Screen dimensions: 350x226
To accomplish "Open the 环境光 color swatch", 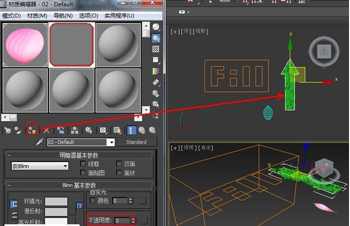I will pos(56,201).
